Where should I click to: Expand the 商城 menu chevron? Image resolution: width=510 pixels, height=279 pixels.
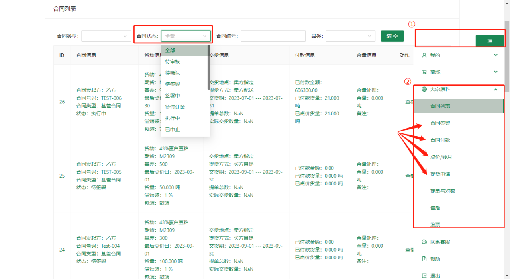click(496, 72)
